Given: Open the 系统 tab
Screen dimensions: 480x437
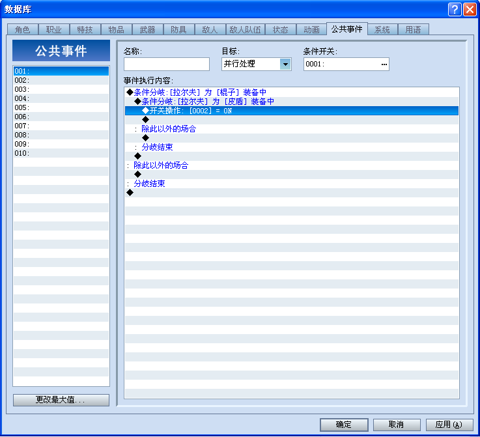Looking at the screenshot, I should 382,30.
